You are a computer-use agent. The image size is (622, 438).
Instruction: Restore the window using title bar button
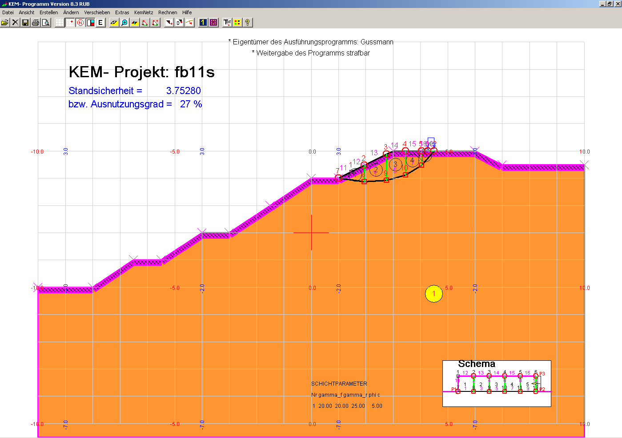pyautogui.click(x=610, y=4)
